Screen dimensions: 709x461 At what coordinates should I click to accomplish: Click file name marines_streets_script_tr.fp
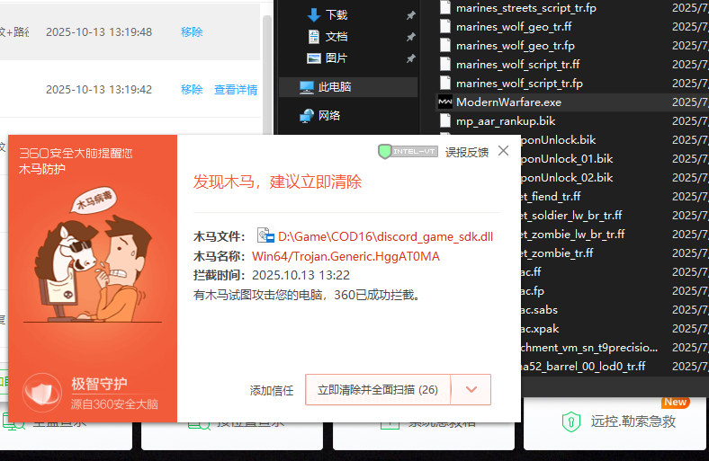(x=526, y=8)
